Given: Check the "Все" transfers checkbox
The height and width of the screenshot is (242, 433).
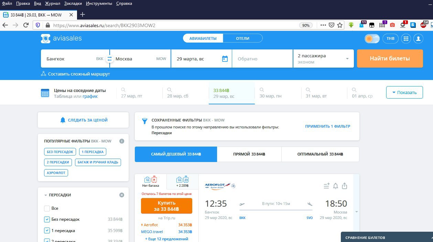Looking at the screenshot, I should coord(47,208).
